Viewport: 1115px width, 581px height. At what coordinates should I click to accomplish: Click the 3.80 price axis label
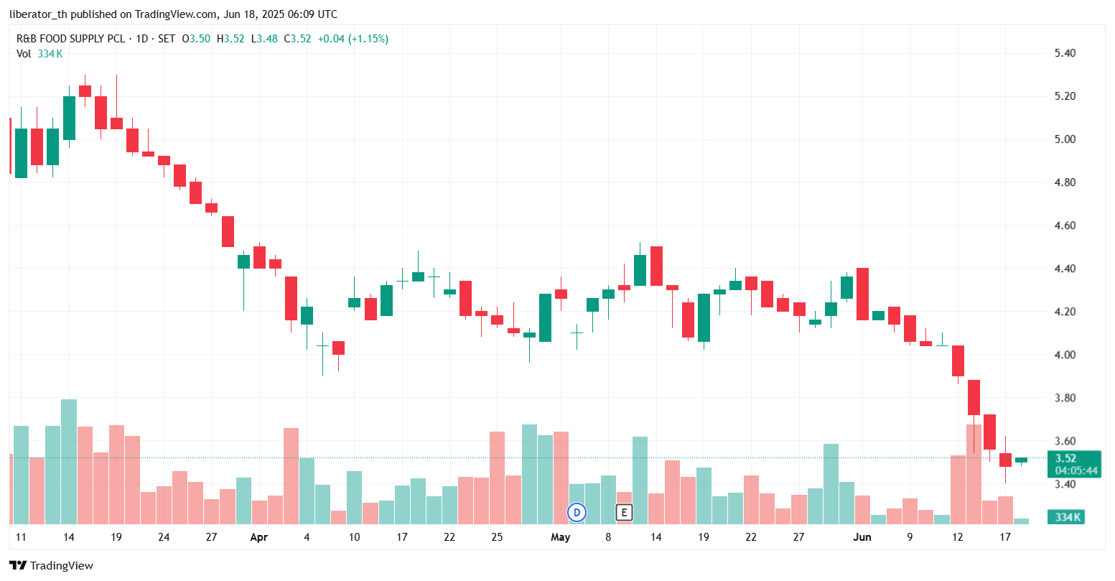click(x=1065, y=398)
